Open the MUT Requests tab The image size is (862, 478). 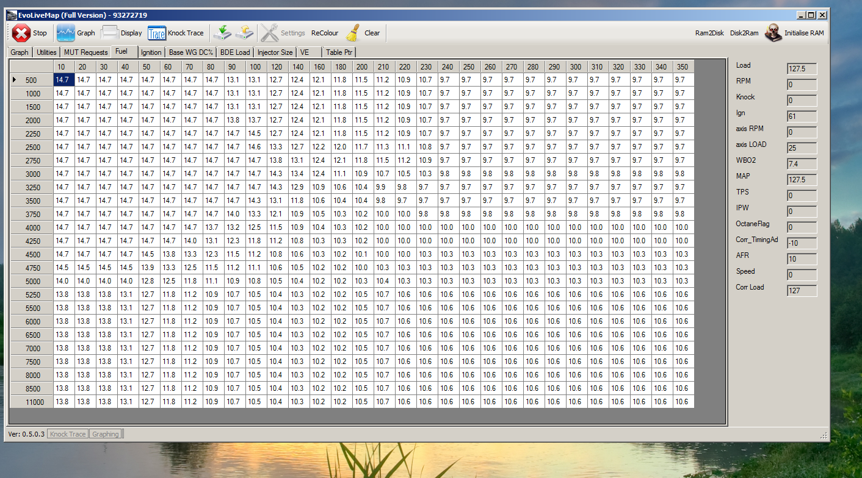pyautogui.click(x=85, y=52)
